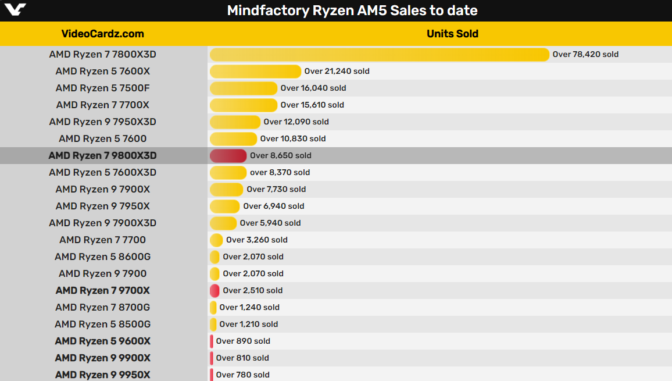Screen dimensions: 672x381
Task: Select the highlighted AMD Ryzen 7 9800X3D label
Action: tap(103, 156)
